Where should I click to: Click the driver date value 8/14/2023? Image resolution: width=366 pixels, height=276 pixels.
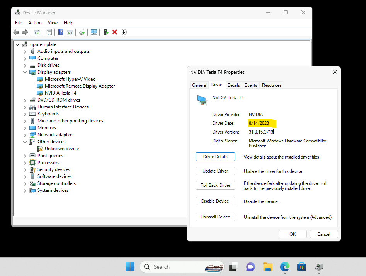259,123
